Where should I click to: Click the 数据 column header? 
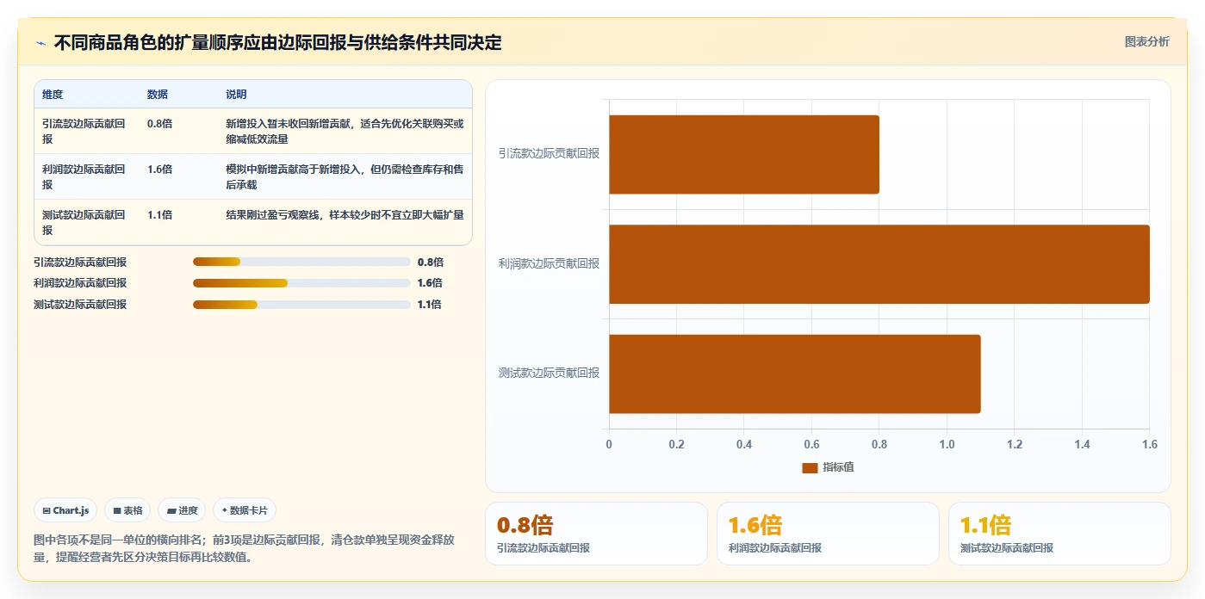(158, 95)
